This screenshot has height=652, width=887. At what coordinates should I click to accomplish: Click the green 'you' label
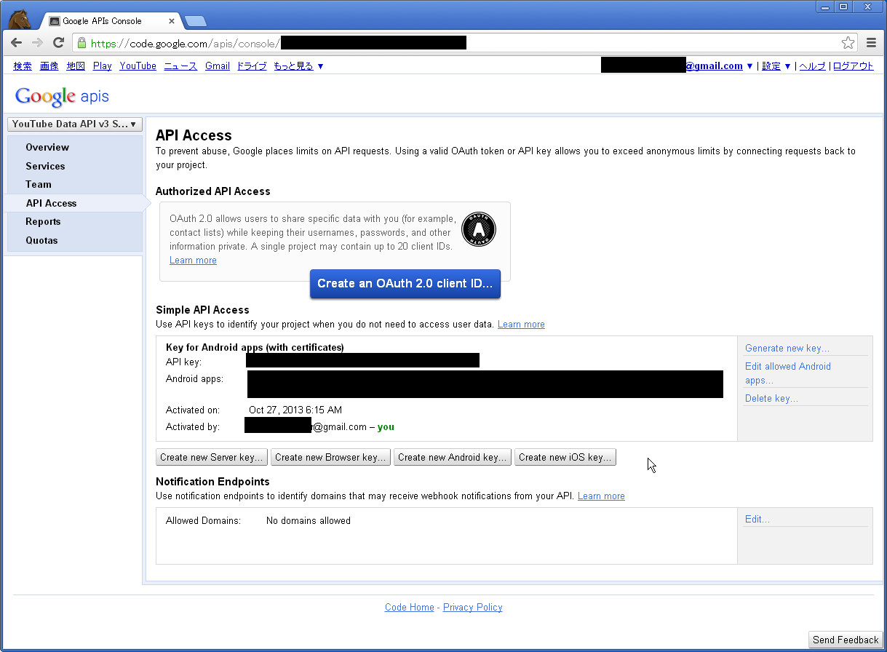point(386,426)
